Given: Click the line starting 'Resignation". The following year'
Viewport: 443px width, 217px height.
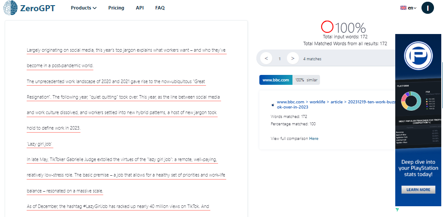Looking at the screenshot, I should [x=123, y=97].
